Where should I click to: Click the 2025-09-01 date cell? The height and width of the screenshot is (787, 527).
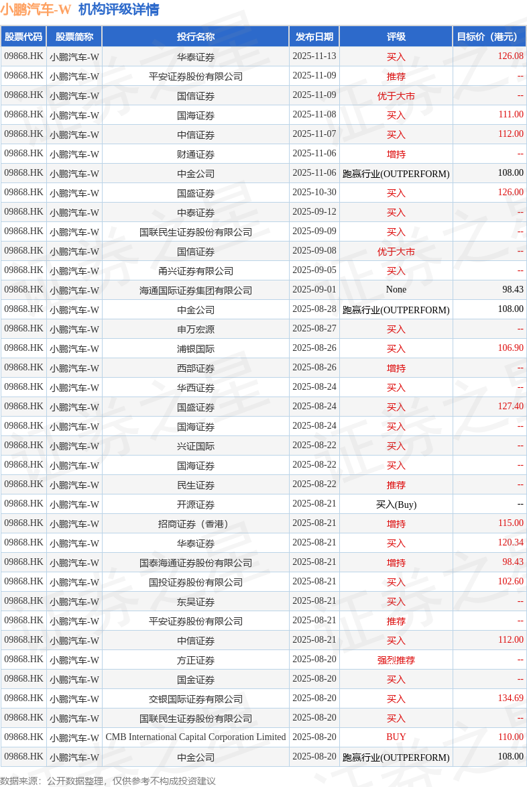[x=314, y=290]
